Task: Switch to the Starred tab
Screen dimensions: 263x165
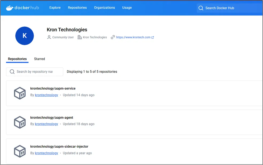Action: (39, 59)
